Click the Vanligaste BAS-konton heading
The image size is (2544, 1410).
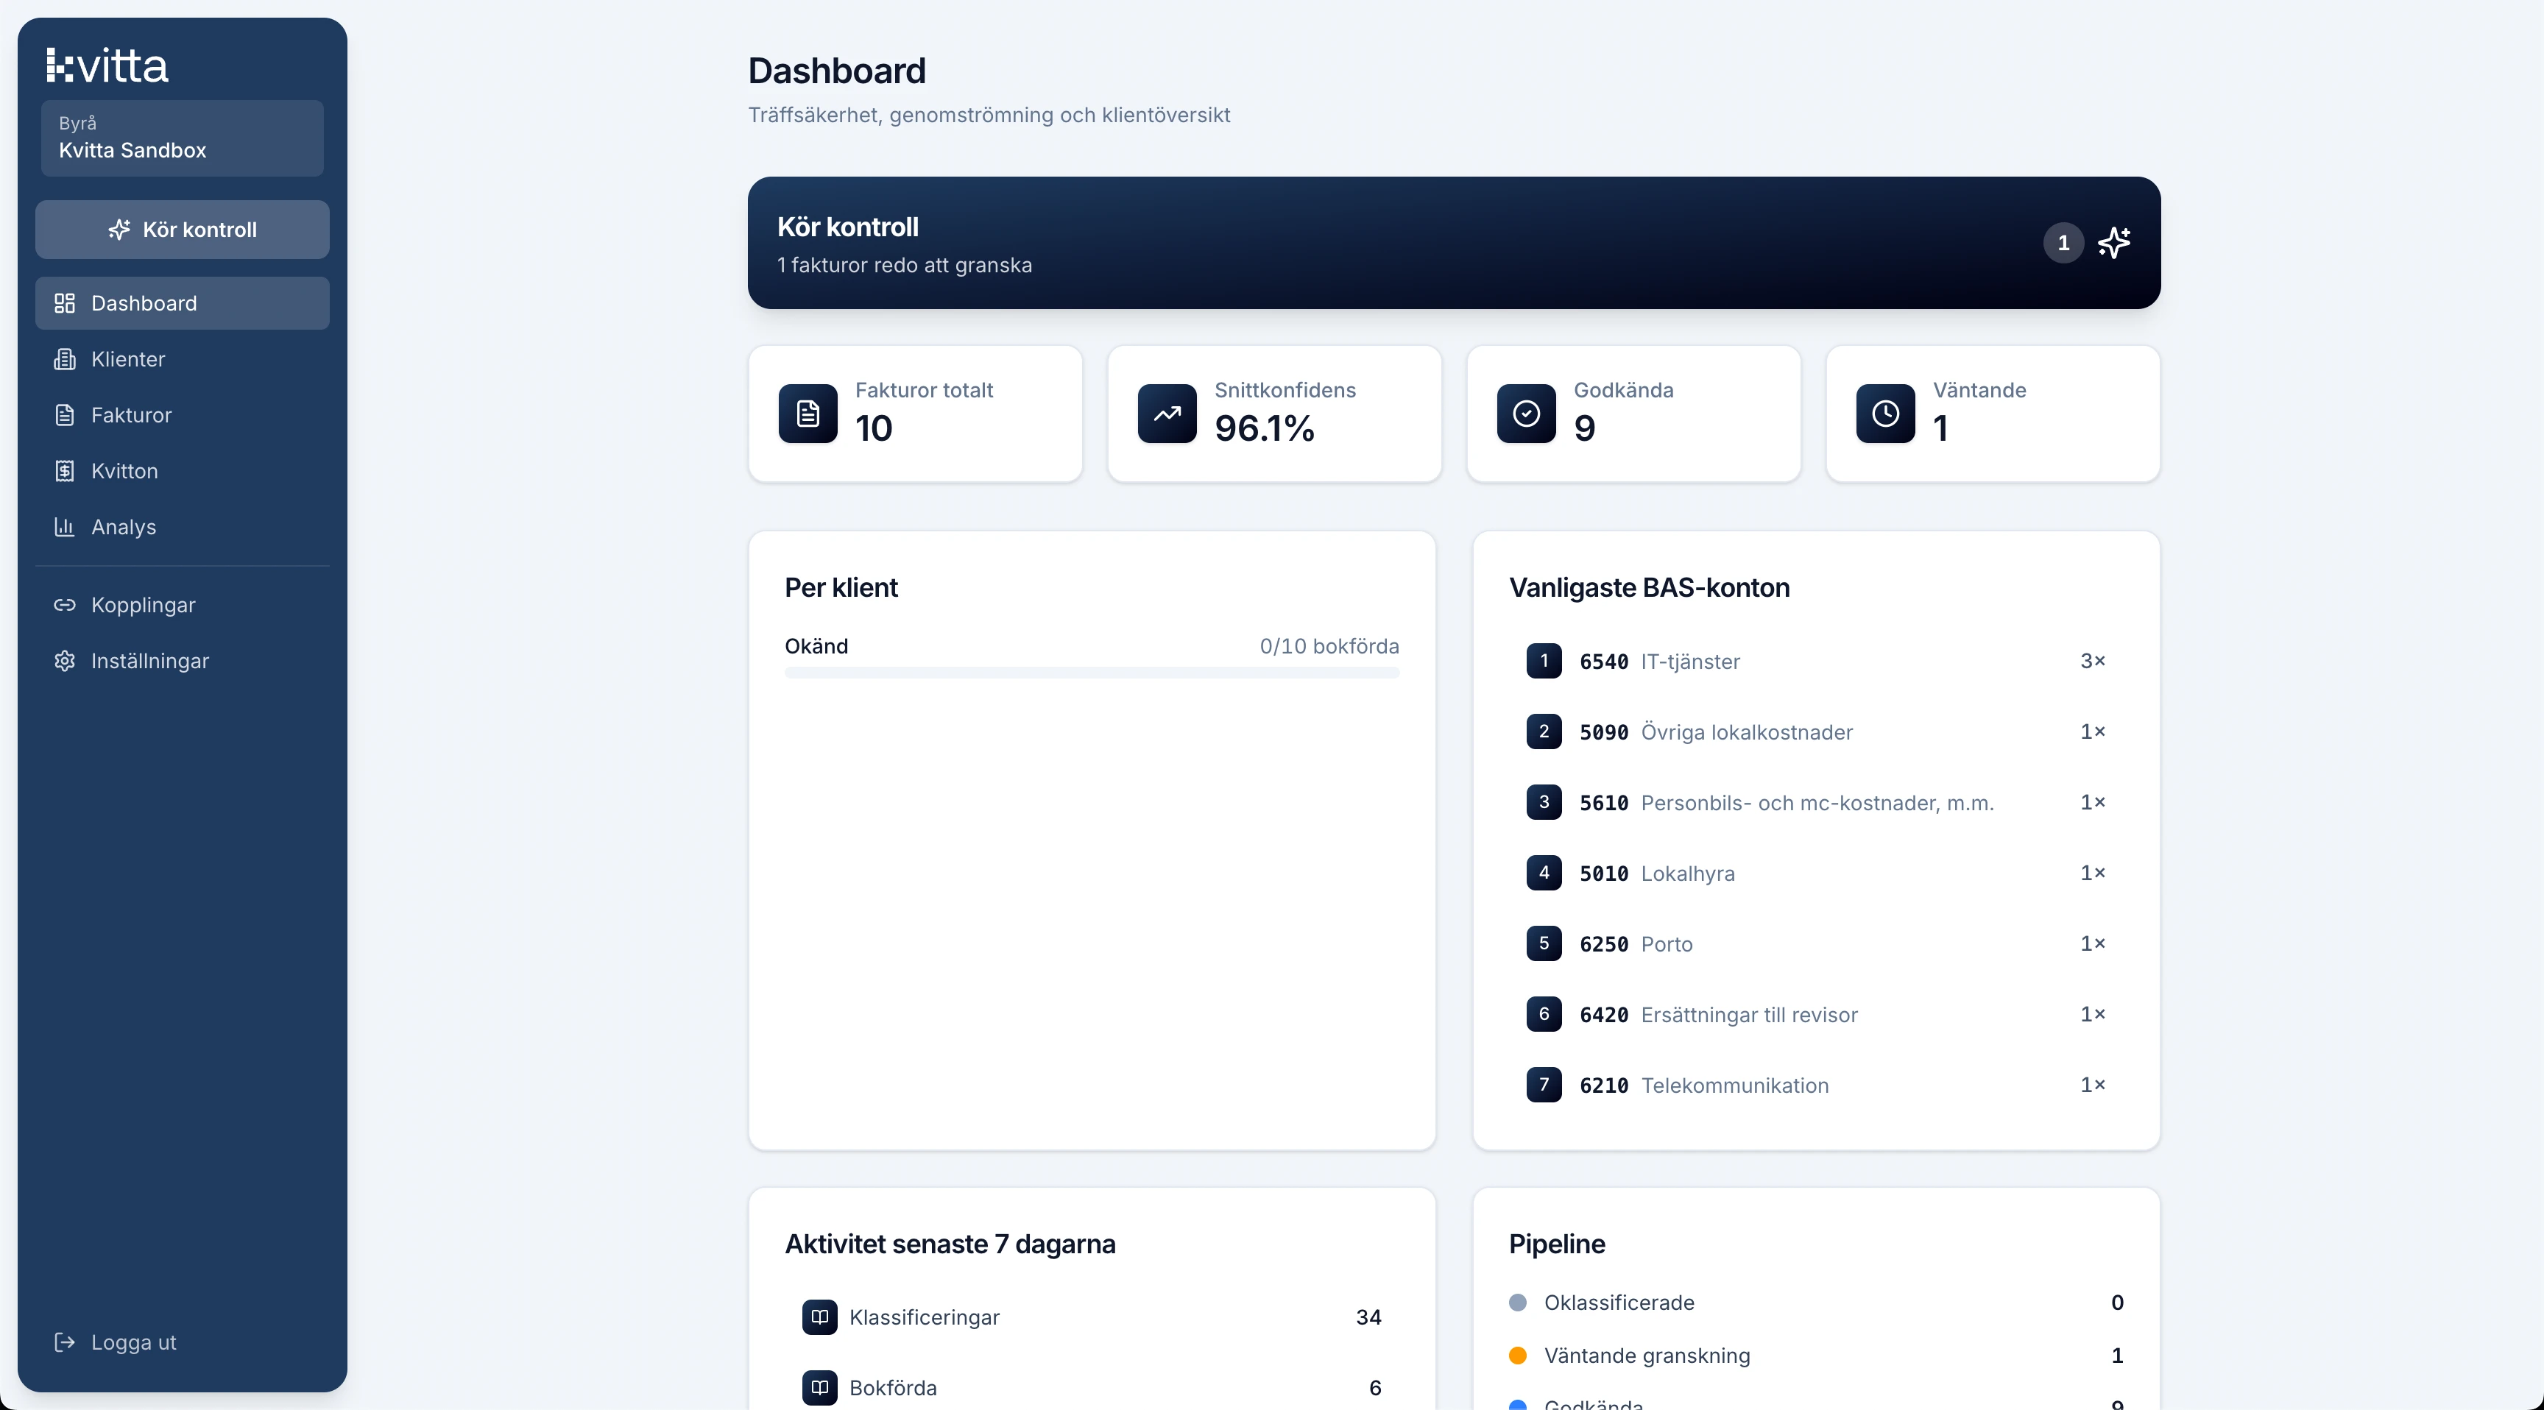1649,589
